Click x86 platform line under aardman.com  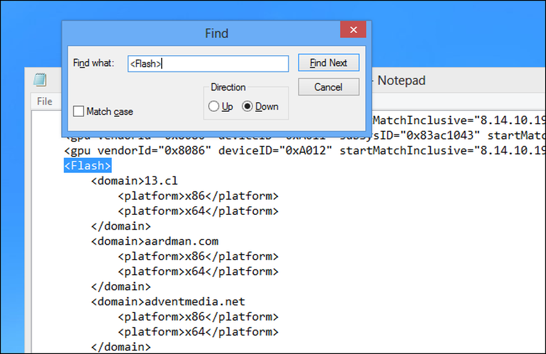pyautogui.click(x=198, y=256)
